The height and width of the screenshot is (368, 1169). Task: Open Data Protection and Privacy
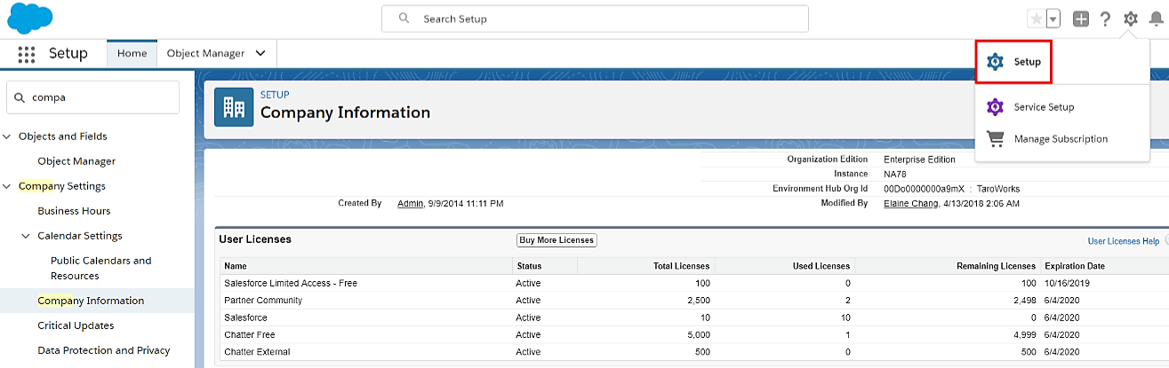coord(103,350)
